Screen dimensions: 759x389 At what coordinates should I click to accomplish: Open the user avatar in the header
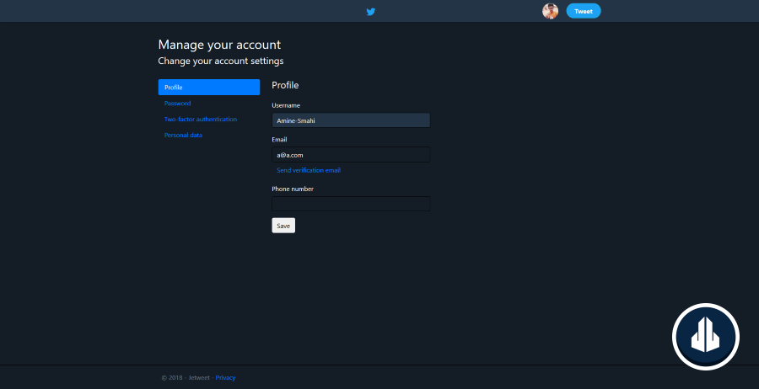click(550, 11)
